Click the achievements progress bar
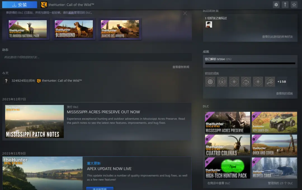The width and height of the screenshot is (302, 190). point(250,63)
